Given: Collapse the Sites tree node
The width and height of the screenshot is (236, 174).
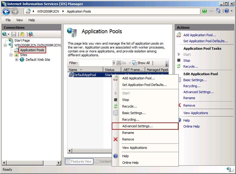Looking at the screenshot, I should coord(11,55).
